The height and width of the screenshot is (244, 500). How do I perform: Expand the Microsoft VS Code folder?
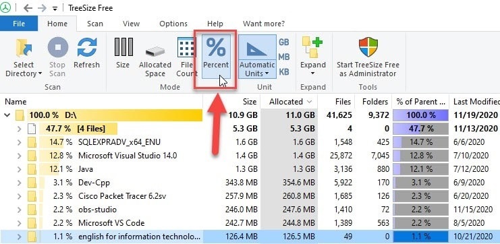tap(19, 223)
